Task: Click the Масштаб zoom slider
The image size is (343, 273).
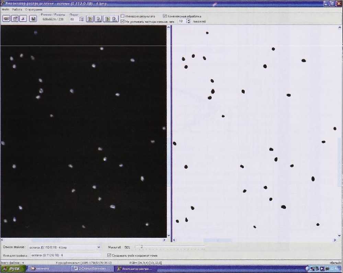Action: (170, 247)
